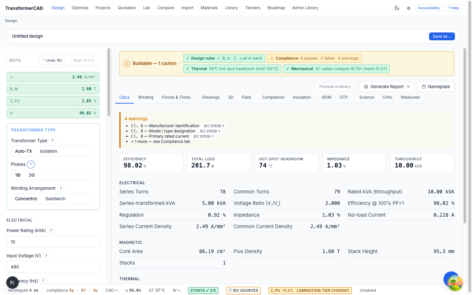This screenshot has width=472, height=295.
Task: Open settings gear icon in header
Action: coord(409,8)
